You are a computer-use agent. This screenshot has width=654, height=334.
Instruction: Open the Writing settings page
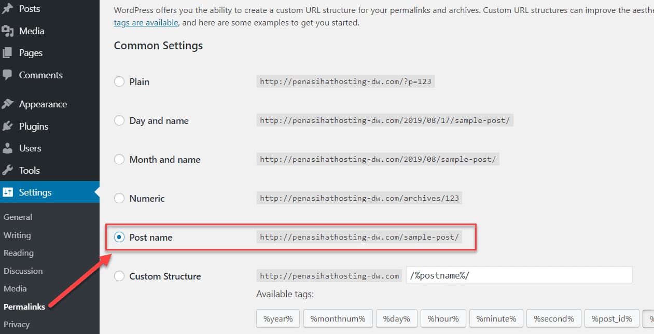(17, 235)
